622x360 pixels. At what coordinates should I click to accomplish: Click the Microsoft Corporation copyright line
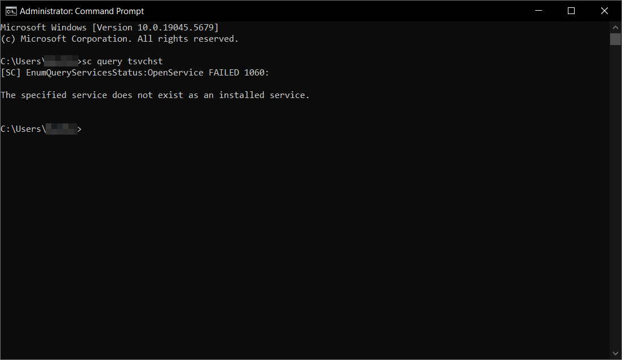[120, 39]
